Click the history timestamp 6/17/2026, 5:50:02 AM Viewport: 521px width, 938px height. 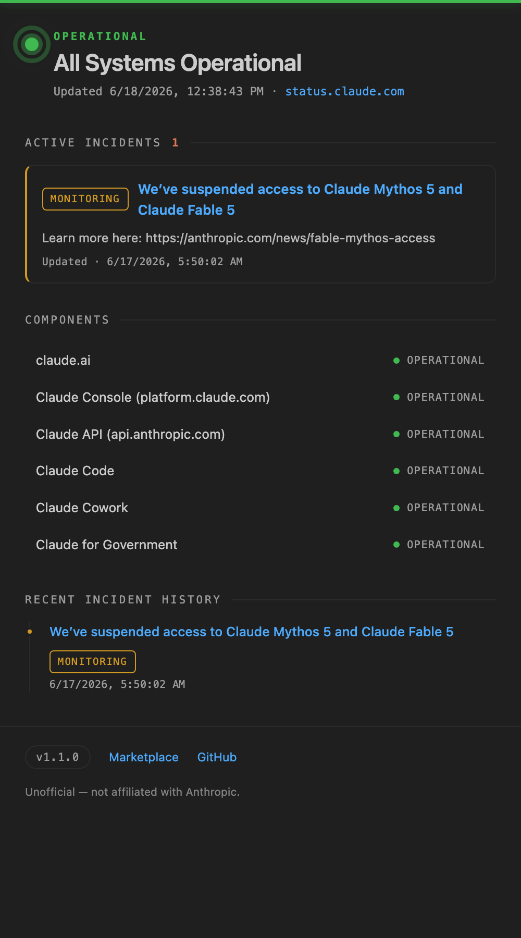[x=117, y=684]
